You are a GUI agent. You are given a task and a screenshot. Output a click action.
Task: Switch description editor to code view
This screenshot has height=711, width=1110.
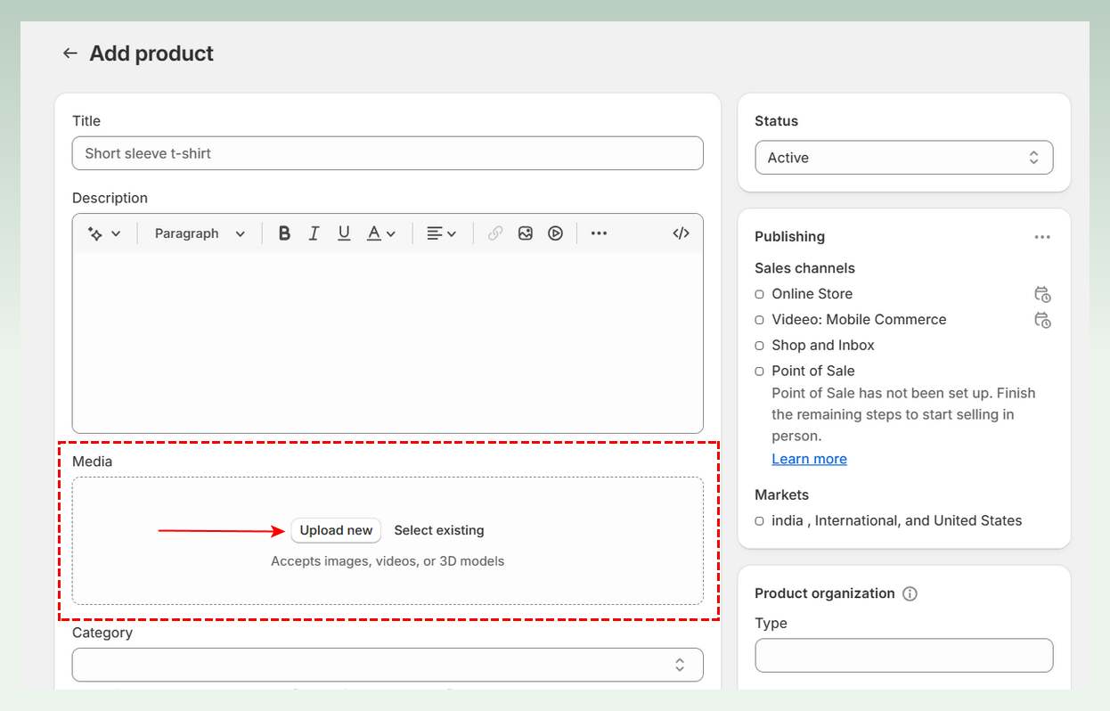click(681, 233)
